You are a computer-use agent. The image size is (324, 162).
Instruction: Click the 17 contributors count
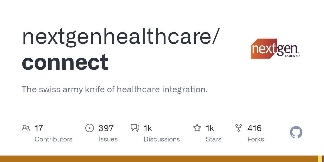click(39, 128)
